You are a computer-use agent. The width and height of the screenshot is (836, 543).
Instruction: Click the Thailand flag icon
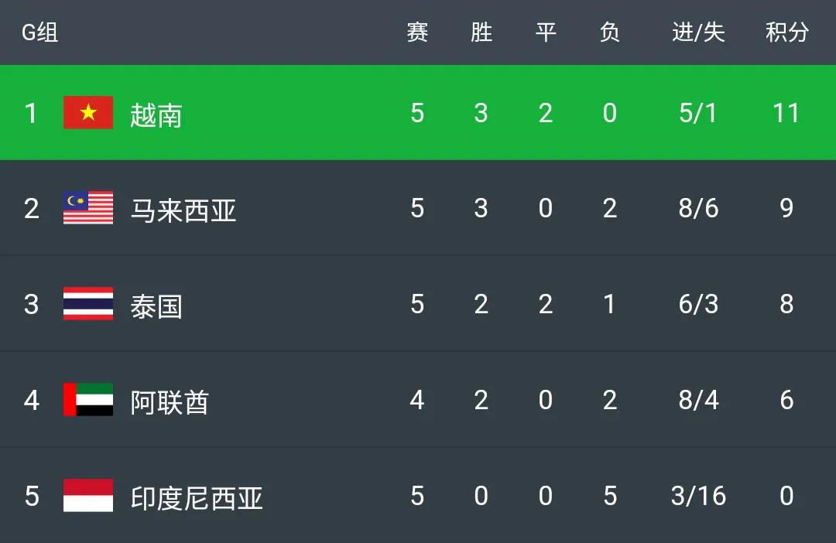[x=88, y=304]
